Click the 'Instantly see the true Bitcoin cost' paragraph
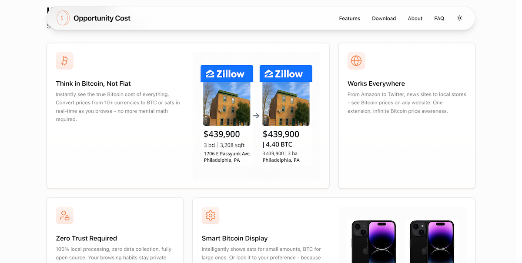This screenshot has width=522, height=263. tap(118, 107)
